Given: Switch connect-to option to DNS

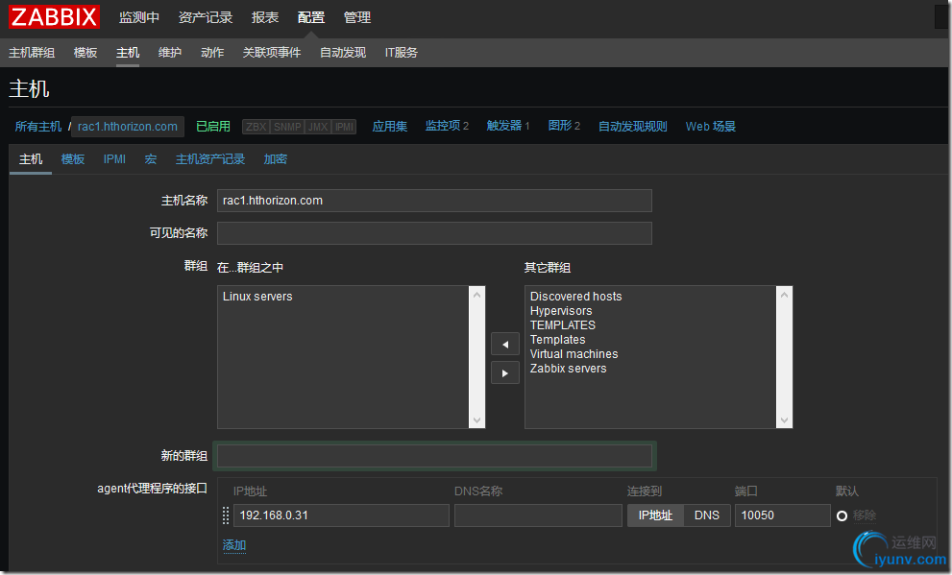Looking at the screenshot, I should (x=707, y=515).
